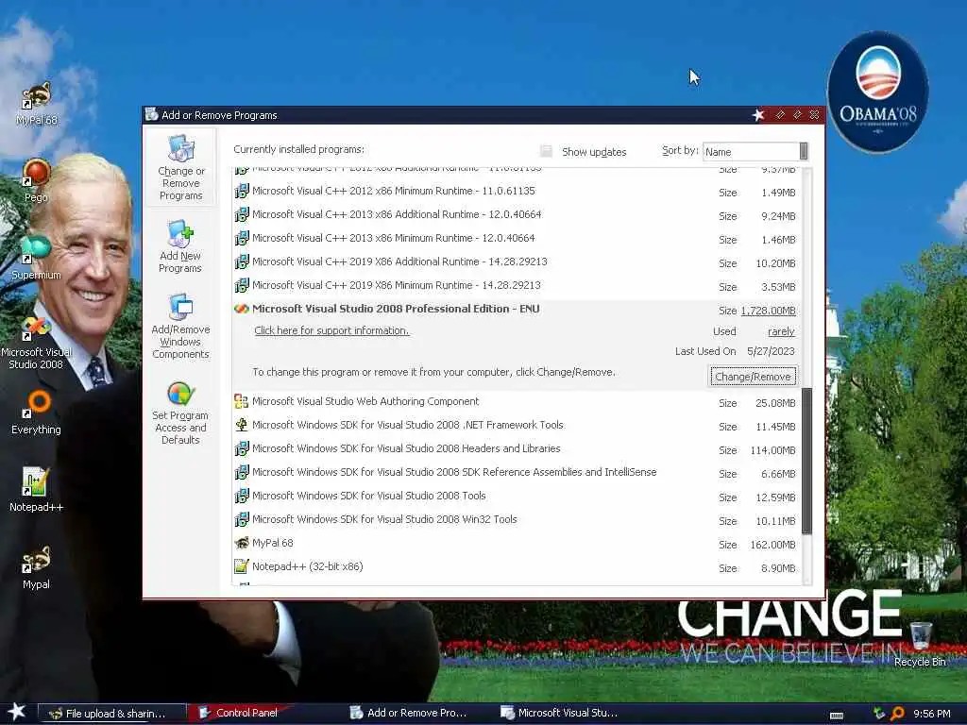Click the Windows SDK Win32 Tools icon
The height and width of the screenshot is (725, 967).
click(242, 520)
